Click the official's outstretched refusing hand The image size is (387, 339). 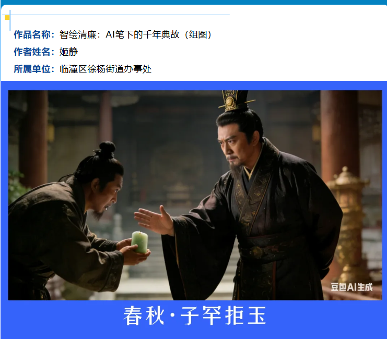point(154,221)
